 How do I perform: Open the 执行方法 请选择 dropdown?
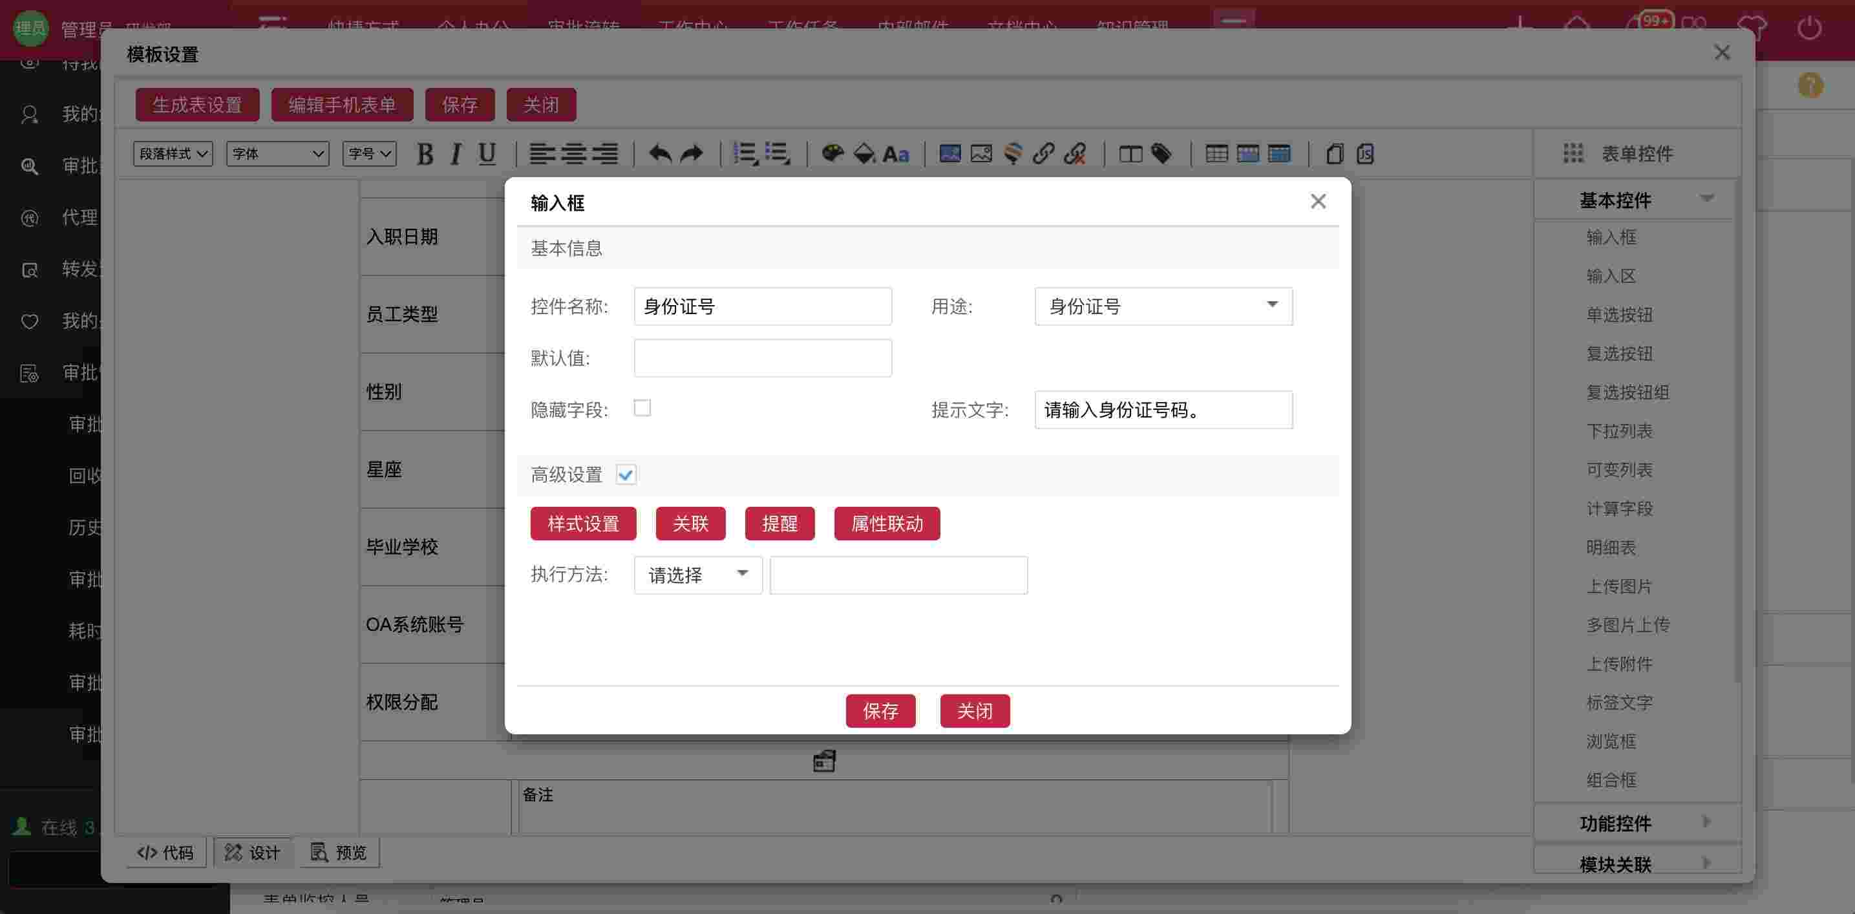pyautogui.click(x=697, y=575)
